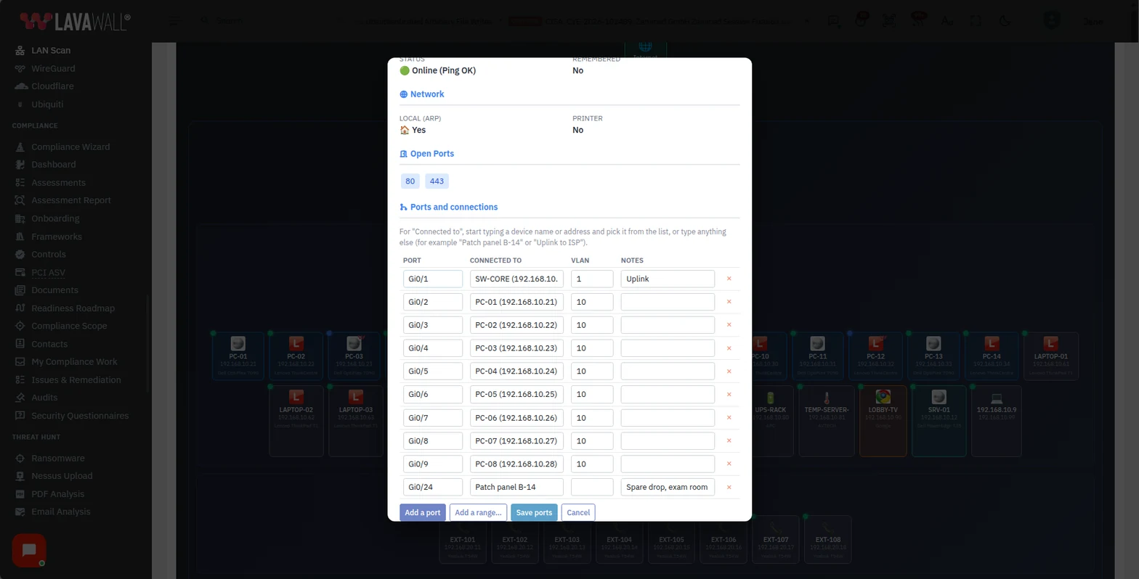Image resolution: width=1139 pixels, height=579 pixels.
Task: Edit the SW-CORE connected-to field
Action: [x=516, y=279]
